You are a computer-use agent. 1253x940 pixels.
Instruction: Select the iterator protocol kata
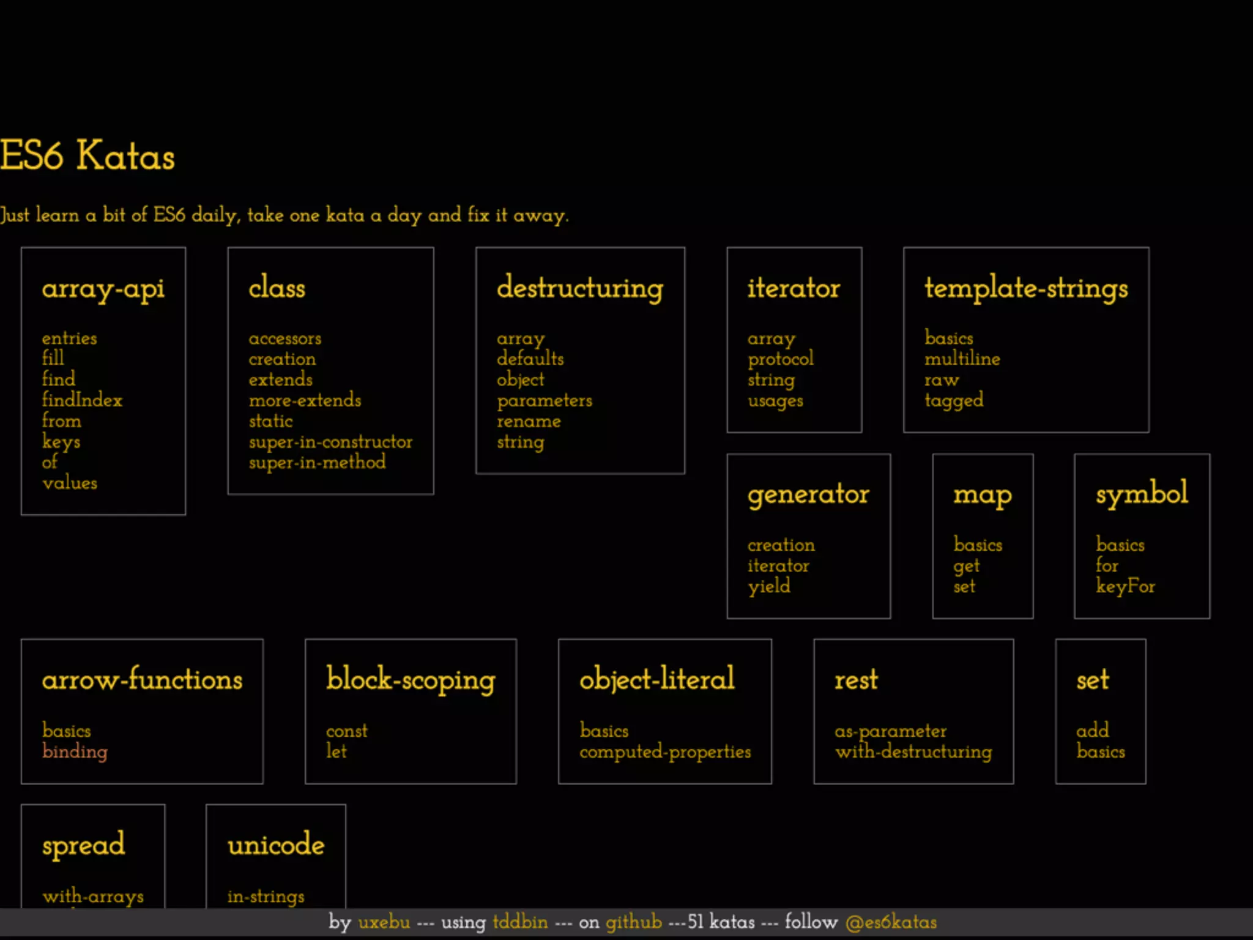tap(780, 359)
